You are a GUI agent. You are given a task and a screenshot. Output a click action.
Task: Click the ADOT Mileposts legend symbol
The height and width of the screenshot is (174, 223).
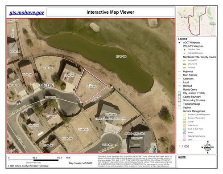tap(179, 43)
